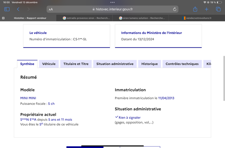Open the Véhicule tab
This screenshot has width=225, height=148.
(x=49, y=64)
